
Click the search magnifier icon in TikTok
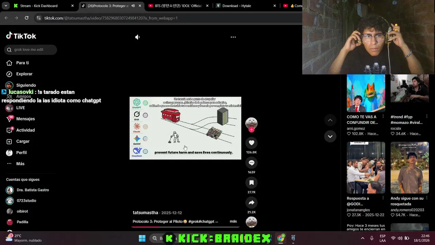coord(9,50)
